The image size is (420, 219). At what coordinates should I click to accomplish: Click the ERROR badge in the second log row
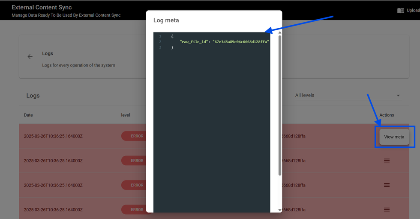(134, 161)
